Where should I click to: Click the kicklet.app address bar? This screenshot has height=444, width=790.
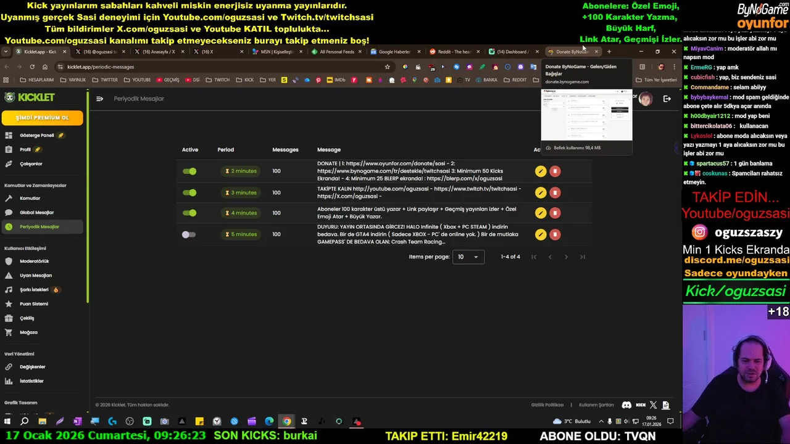point(222,67)
